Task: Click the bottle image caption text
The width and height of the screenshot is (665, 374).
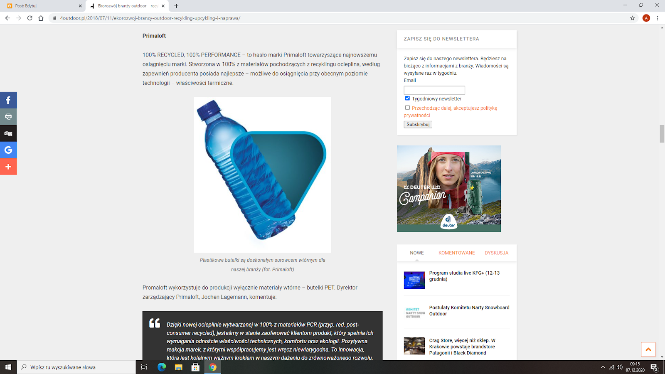Action: coord(263,265)
